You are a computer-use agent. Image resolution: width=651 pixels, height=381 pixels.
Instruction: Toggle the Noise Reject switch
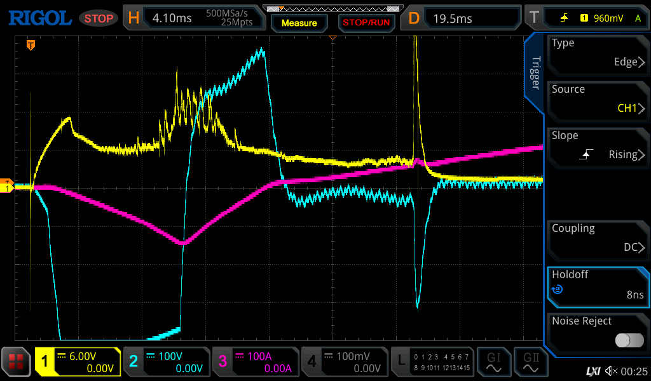tap(629, 340)
